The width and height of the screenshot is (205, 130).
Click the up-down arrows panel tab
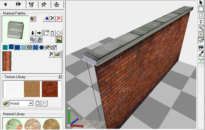tap(6, 4)
